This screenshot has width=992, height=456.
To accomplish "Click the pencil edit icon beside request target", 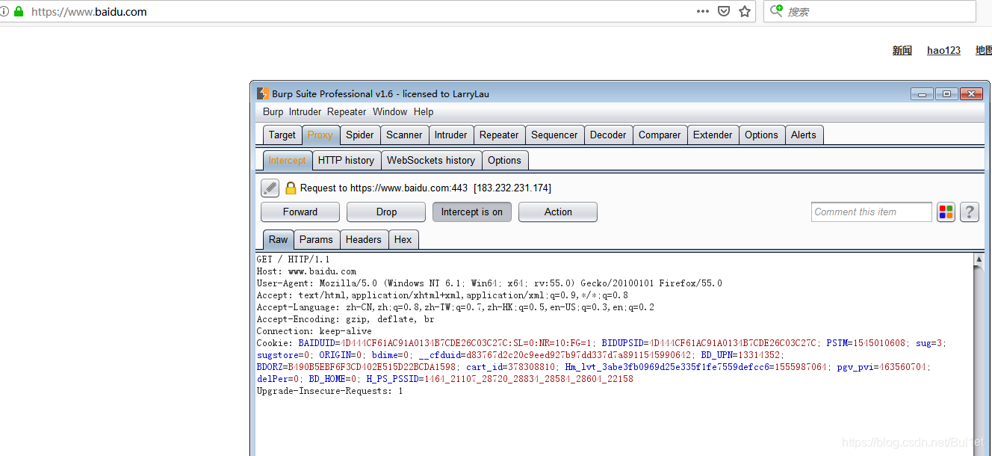I will click(x=270, y=188).
